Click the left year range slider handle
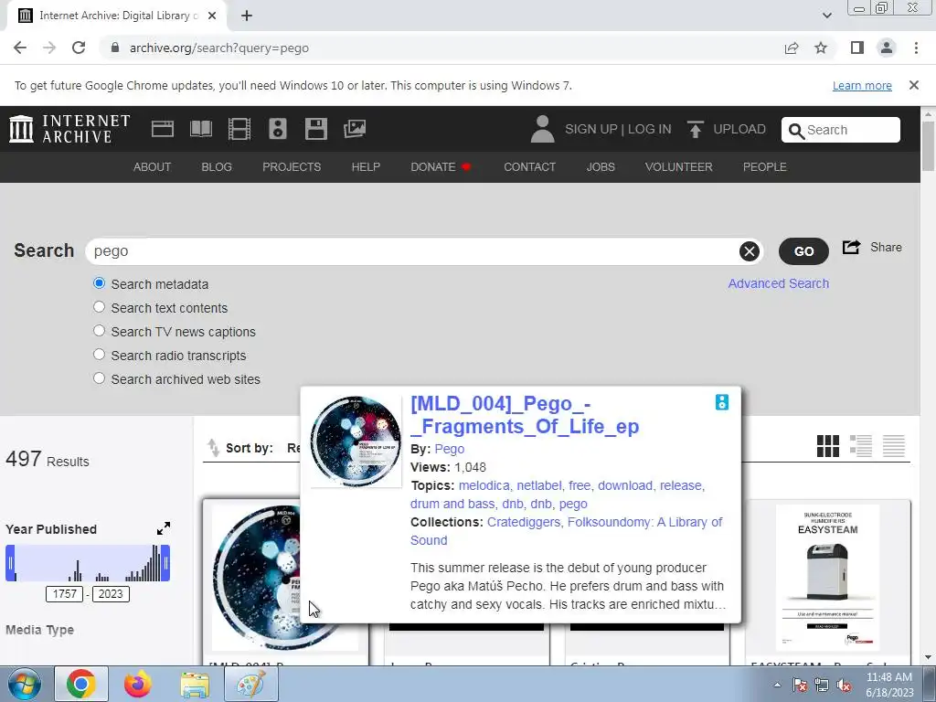The image size is (936, 702). click(10, 563)
